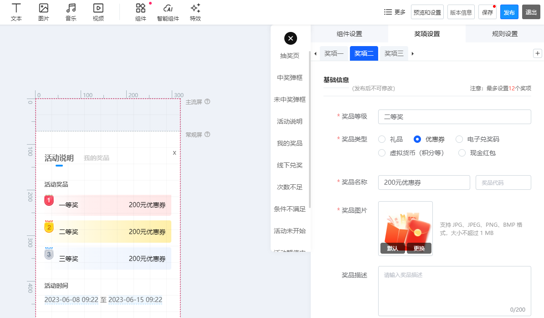Select the 文本 text tool icon
Viewport: 544px width, 318px height.
point(16,8)
